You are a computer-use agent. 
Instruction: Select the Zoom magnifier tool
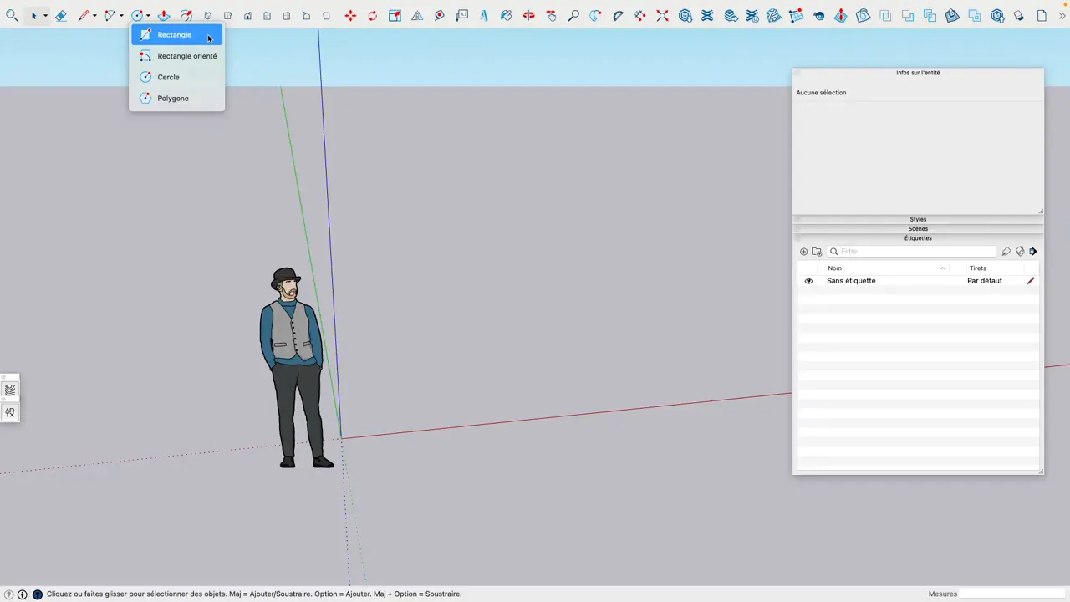[573, 15]
